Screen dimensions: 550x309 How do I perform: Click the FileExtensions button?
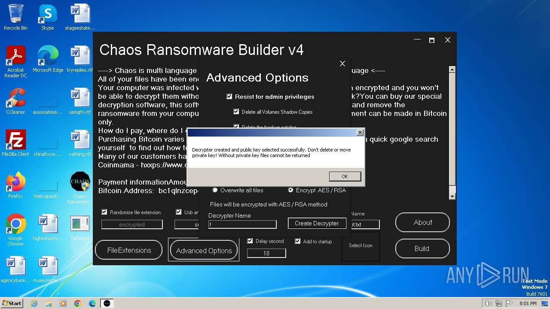pyautogui.click(x=129, y=250)
